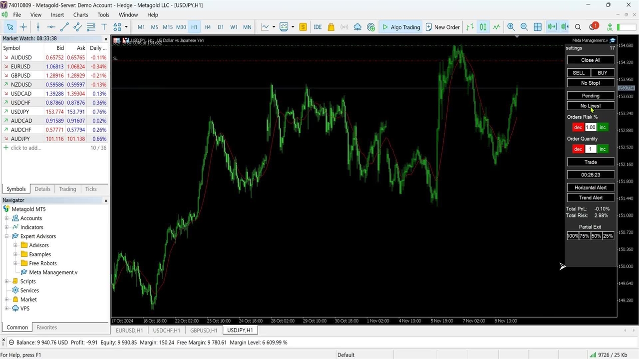Click the zoom out magnifier icon
Viewport: 639px width, 359px height.
[x=524, y=27]
